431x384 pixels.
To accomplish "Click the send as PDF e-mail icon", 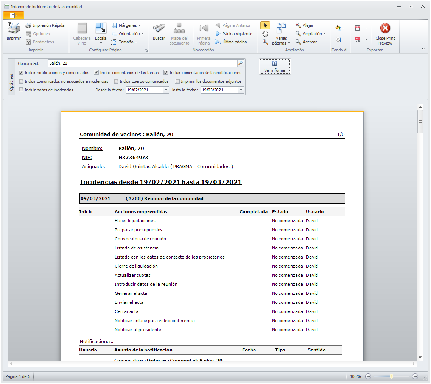I will click(x=358, y=39).
